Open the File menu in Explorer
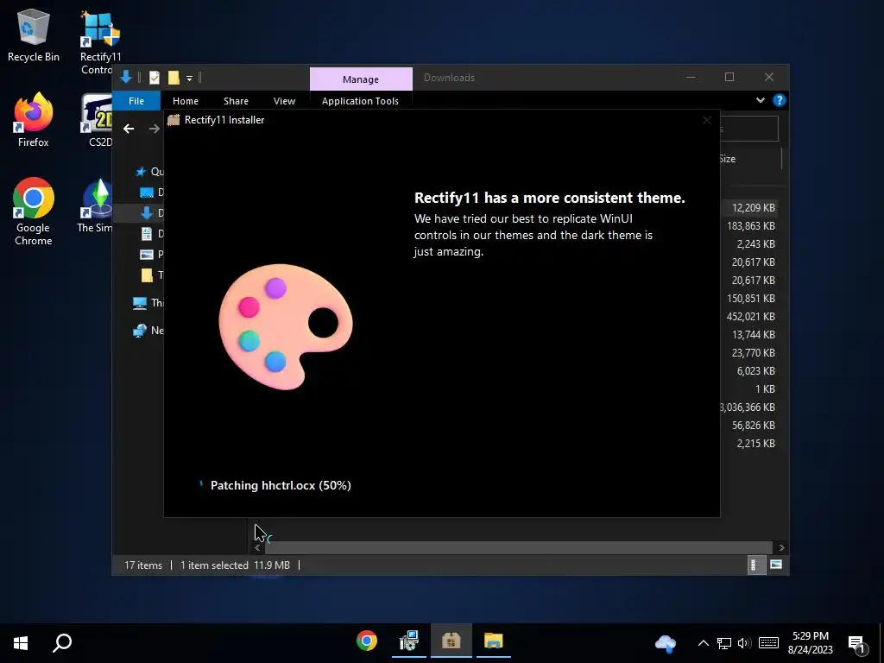This screenshot has width=884, height=663. 136,101
